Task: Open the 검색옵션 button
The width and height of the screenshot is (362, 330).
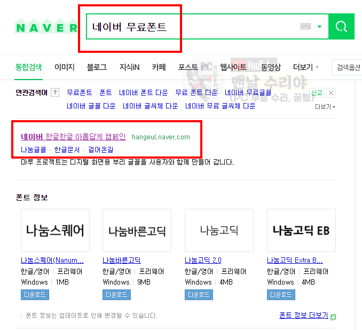Action: pyautogui.click(x=348, y=67)
